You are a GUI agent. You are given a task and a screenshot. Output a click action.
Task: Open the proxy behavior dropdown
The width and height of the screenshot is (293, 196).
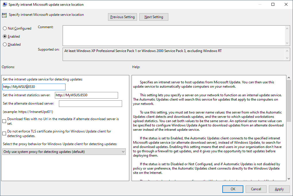pyautogui.click(x=64, y=152)
